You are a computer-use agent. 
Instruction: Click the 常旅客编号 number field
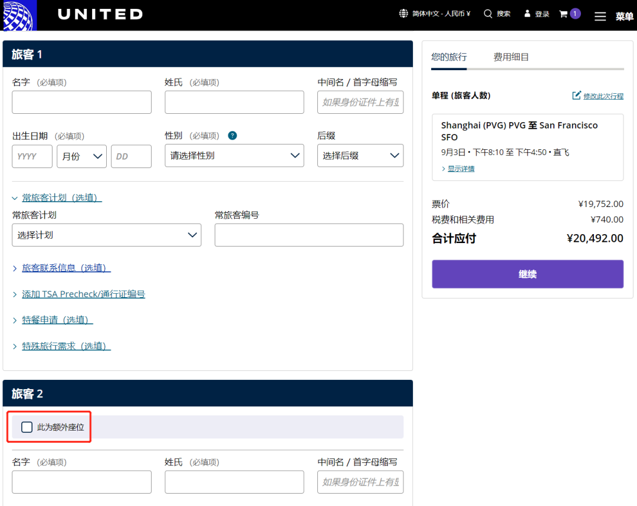point(308,235)
